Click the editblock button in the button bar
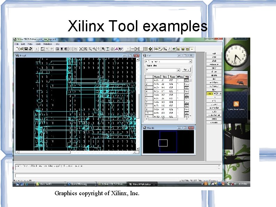The image size is (276, 207). [x=214, y=82]
